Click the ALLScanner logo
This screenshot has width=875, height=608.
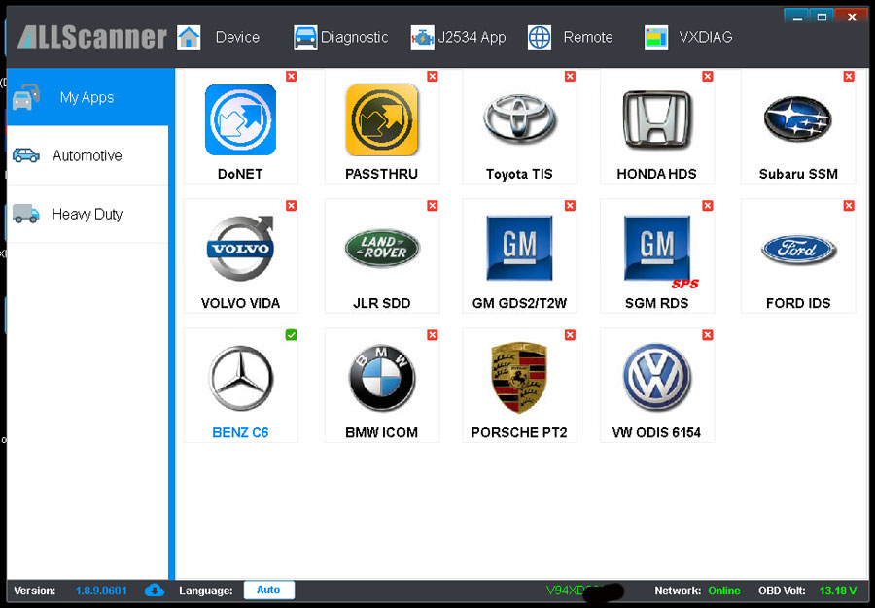92,37
